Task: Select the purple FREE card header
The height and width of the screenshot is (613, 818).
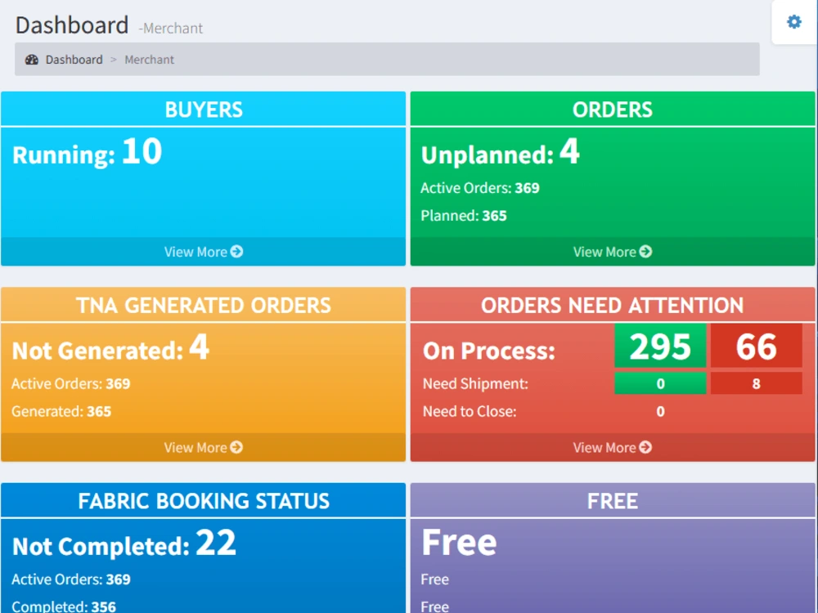Action: 612,501
